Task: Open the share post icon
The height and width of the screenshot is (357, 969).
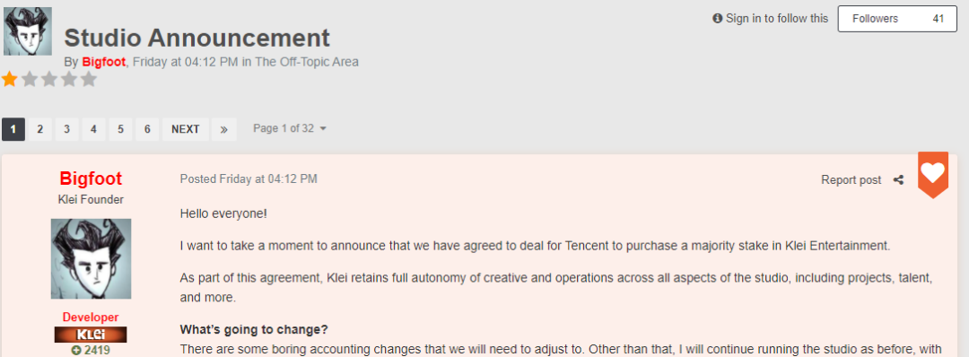Action: (898, 179)
